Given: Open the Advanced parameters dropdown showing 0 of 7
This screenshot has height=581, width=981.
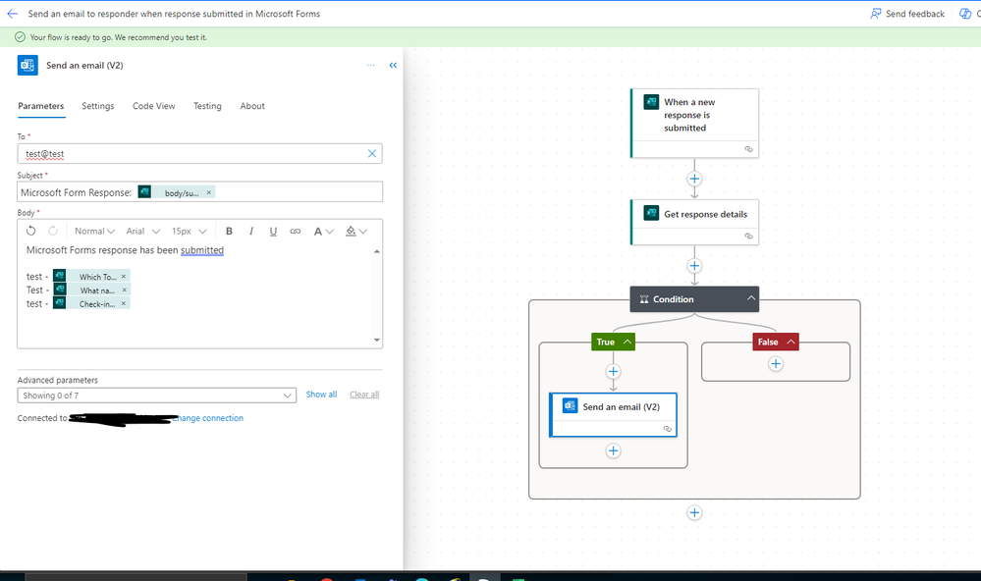Looking at the screenshot, I should click(x=156, y=396).
